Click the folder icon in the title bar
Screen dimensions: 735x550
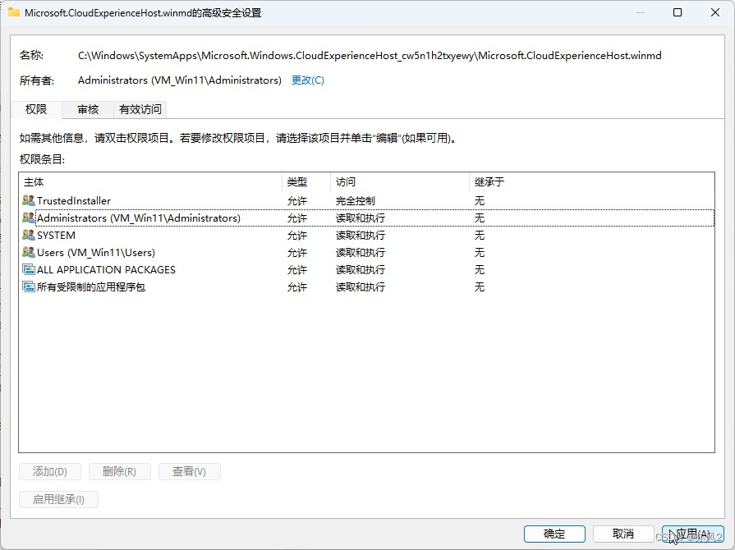14,12
